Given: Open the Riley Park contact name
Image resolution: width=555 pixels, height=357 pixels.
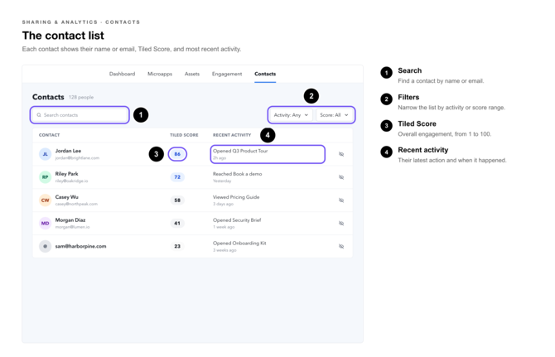Looking at the screenshot, I should tap(66, 174).
